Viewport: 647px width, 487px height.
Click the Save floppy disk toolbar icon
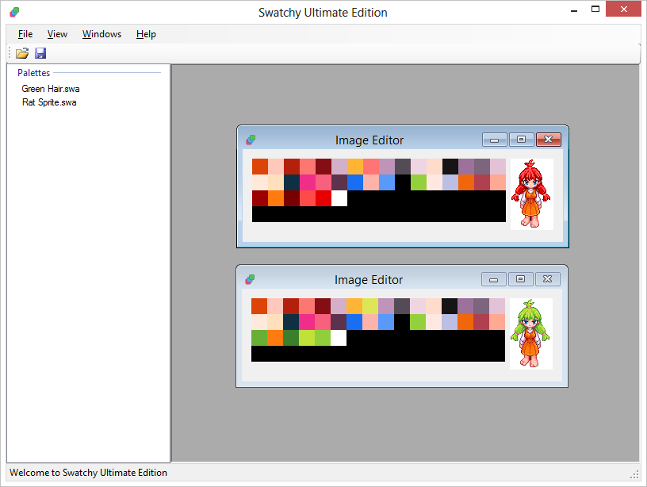point(40,53)
